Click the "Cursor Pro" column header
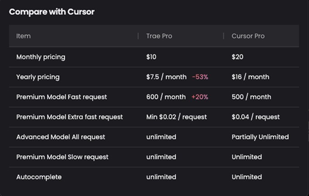 [248, 36]
